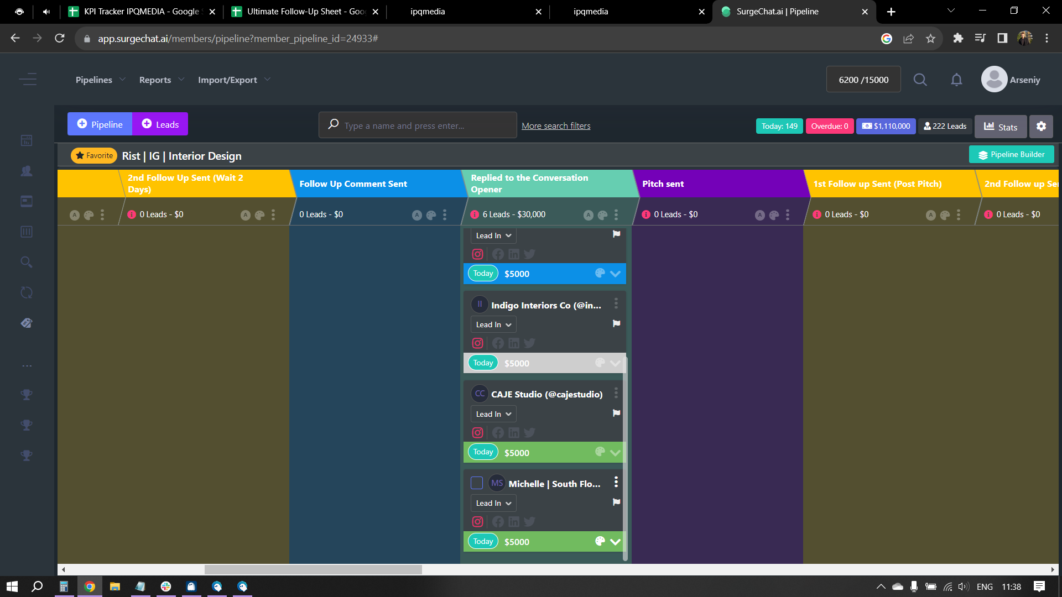1062x597 pixels.
Task: Click the palette icon in Pitch sent column
Action: point(774,215)
